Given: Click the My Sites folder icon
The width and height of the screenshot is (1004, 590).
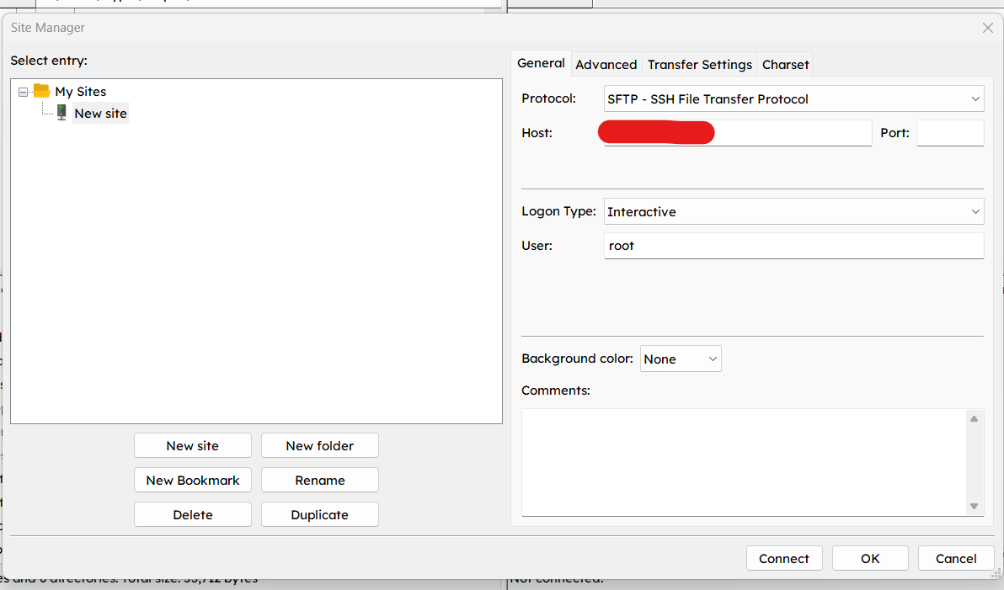Looking at the screenshot, I should coord(41,91).
